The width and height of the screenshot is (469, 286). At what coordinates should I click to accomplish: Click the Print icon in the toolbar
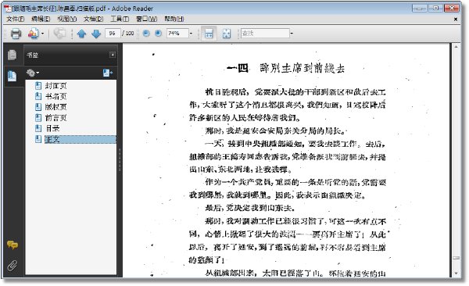[16, 34]
